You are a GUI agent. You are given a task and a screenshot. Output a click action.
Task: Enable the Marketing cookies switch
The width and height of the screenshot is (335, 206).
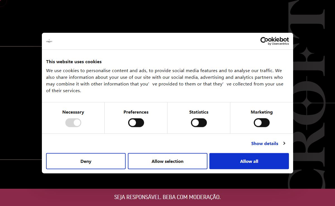pyautogui.click(x=262, y=123)
